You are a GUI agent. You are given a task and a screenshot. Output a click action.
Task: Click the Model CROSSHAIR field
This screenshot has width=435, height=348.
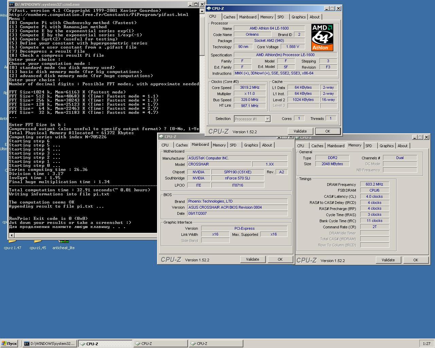[x=219, y=164]
